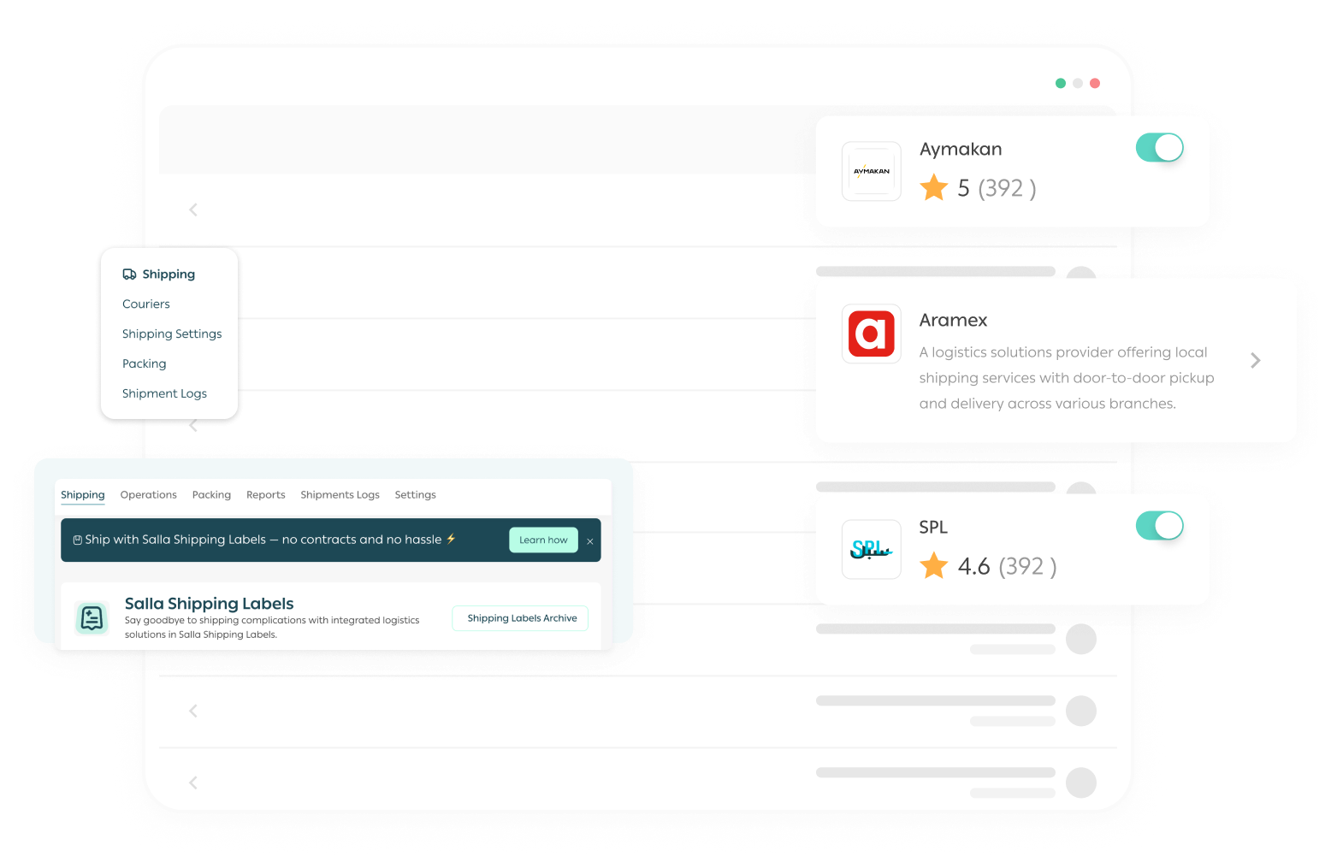Click the star rating icon for Aymakan
The image size is (1331, 856).
coord(934,187)
